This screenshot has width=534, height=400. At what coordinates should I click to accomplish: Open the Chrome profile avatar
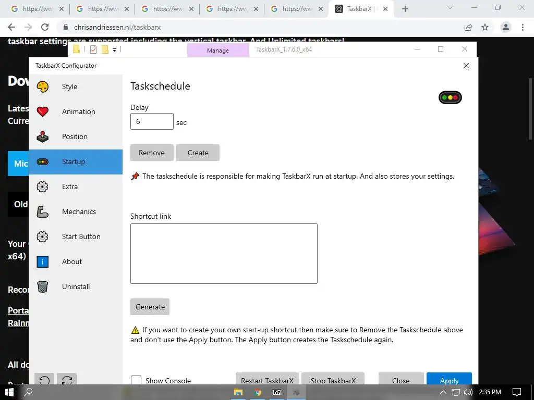point(506,27)
